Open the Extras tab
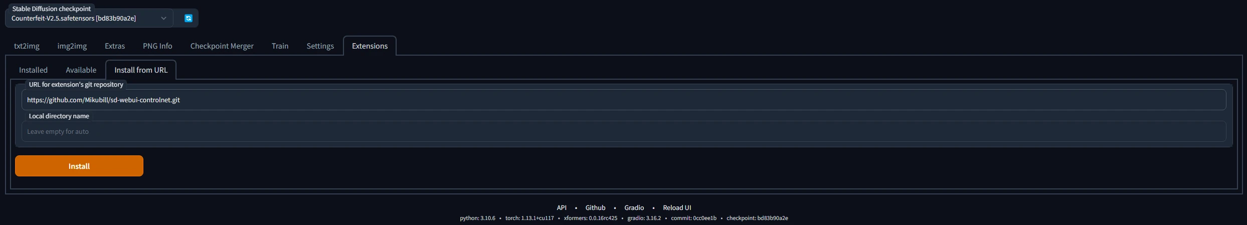1247x225 pixels. [115, 46]
